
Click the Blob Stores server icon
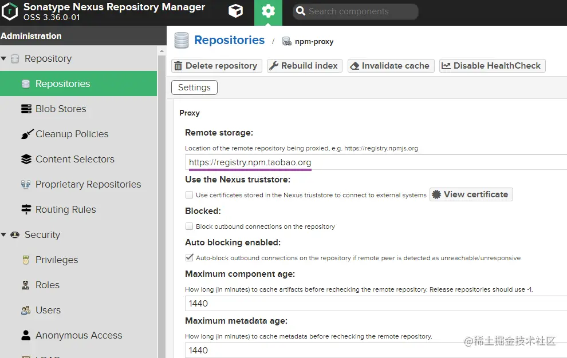[x=26, y=109]
